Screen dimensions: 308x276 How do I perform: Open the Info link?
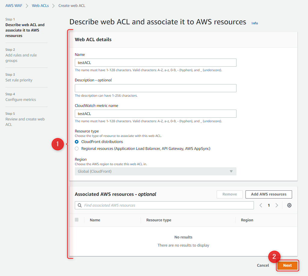coord(255,23)
